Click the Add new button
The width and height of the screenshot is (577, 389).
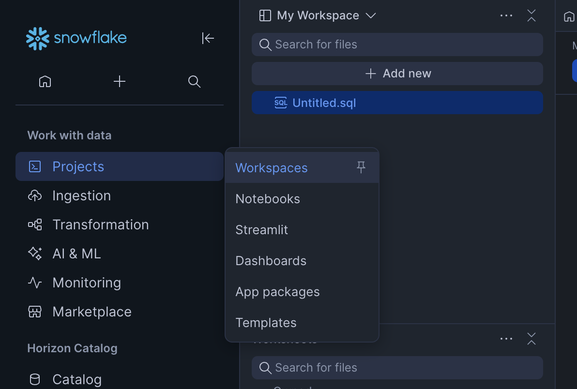click(397, 74)
